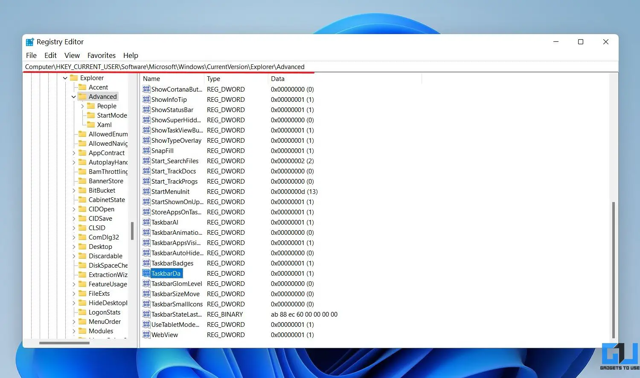
Task: Click the UseTabletMode... value icon
Action: pos(146,324)
